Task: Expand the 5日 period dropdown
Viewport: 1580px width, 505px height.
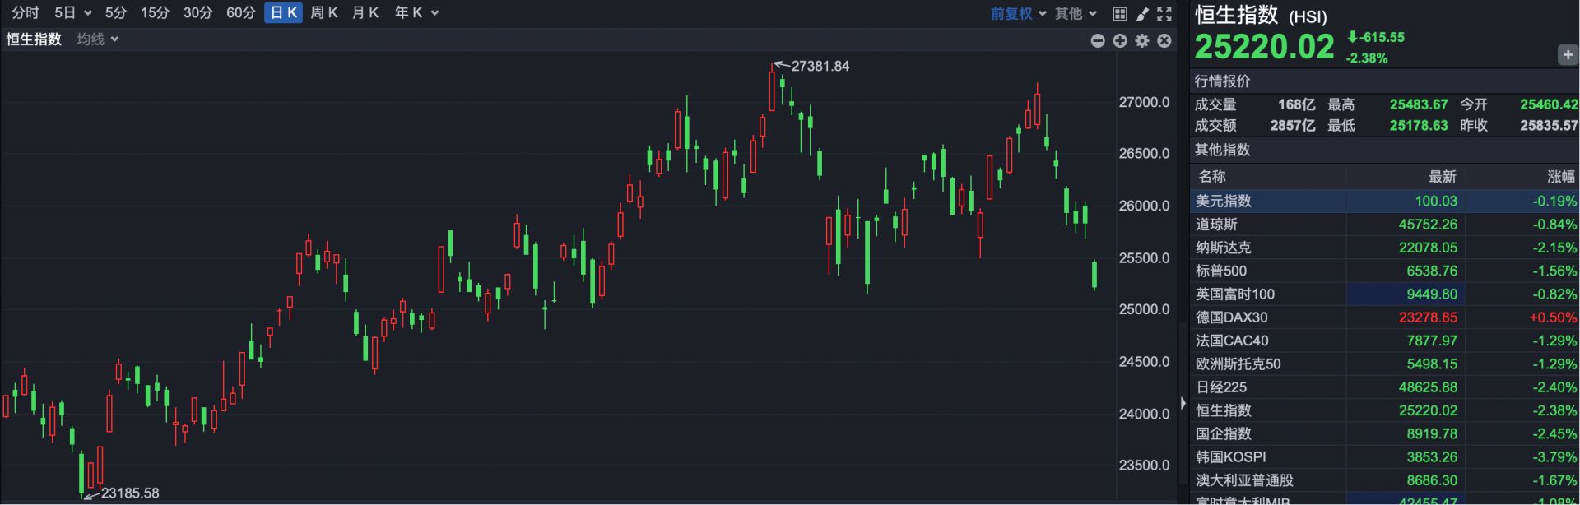Action: (72, 12)
